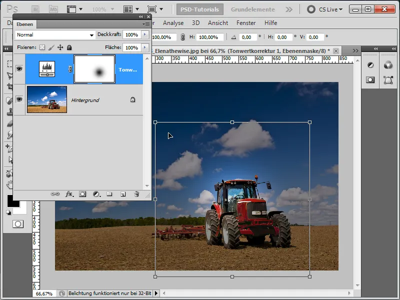
Task: Select the Tonwertkorrektur layer mask thumbnail
Action: point(94,69)
